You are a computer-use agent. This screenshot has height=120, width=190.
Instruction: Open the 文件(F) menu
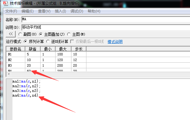[x=11, y=11]
